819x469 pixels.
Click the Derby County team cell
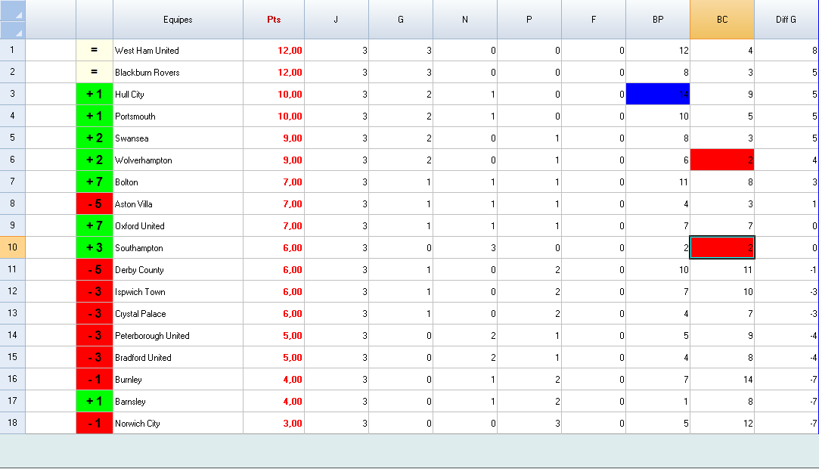click(x=178, y=269)
